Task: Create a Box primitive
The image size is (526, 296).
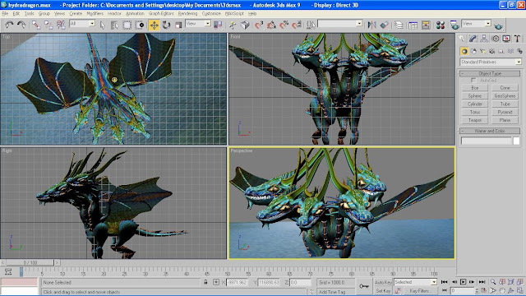Action: [475, 88]
